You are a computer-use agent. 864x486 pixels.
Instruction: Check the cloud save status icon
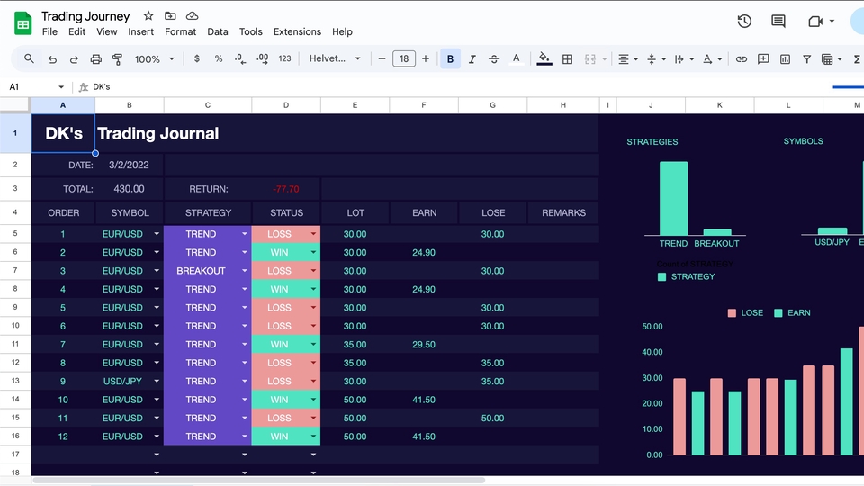[x=192, y=16]
